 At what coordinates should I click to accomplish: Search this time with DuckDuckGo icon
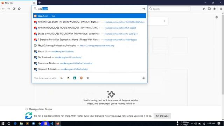[x=81, y=78]
